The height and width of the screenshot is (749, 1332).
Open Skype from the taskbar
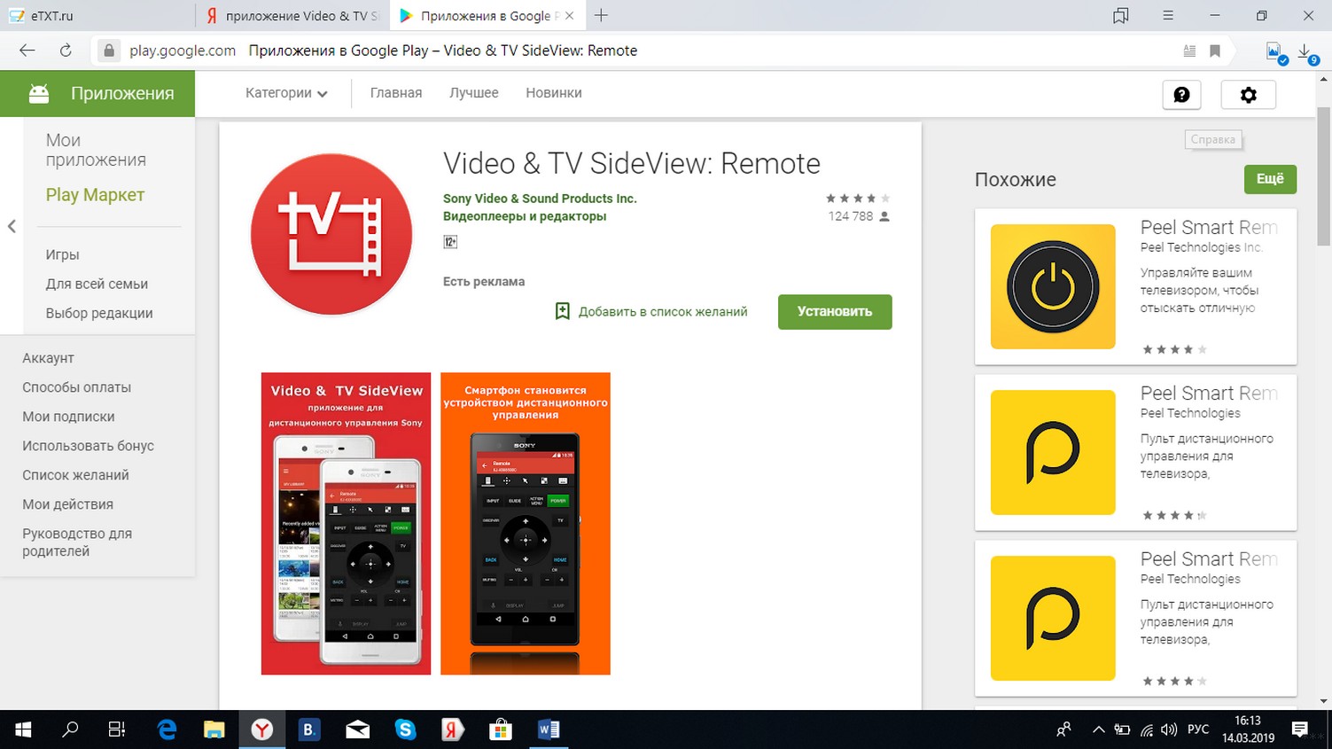click(406, 729)
